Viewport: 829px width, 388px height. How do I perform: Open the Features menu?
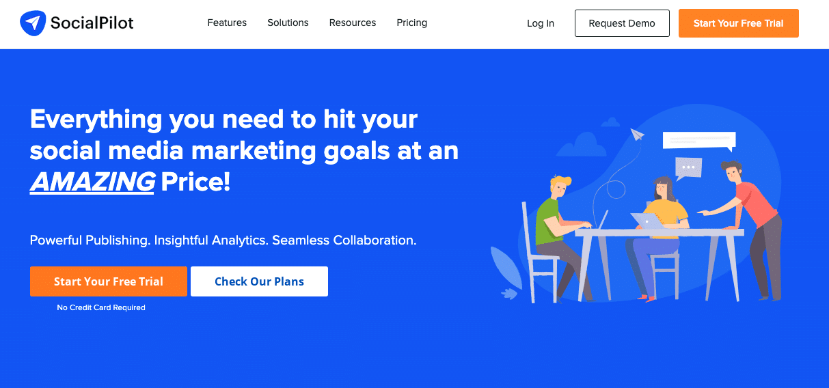(x=227, y=23)
